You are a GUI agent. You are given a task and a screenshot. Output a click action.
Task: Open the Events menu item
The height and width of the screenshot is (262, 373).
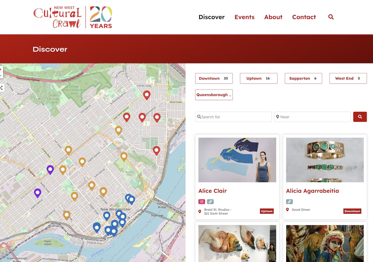[244, 17]
